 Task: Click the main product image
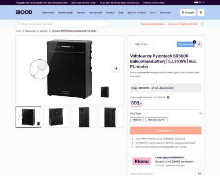click(69, 69)
